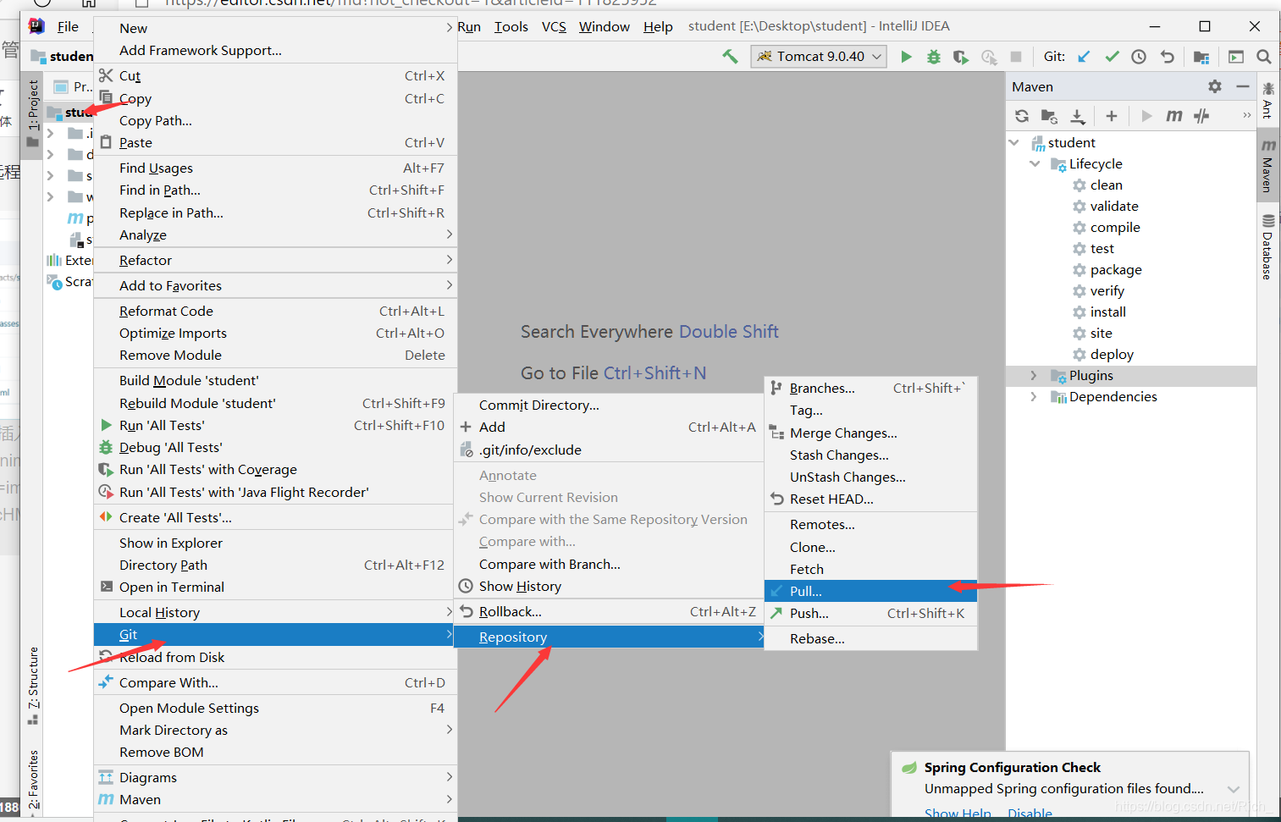Screen dimensions: 1281x822
Task: Open Maven panel settings gear icon
Action: (x=1215, y=86)
